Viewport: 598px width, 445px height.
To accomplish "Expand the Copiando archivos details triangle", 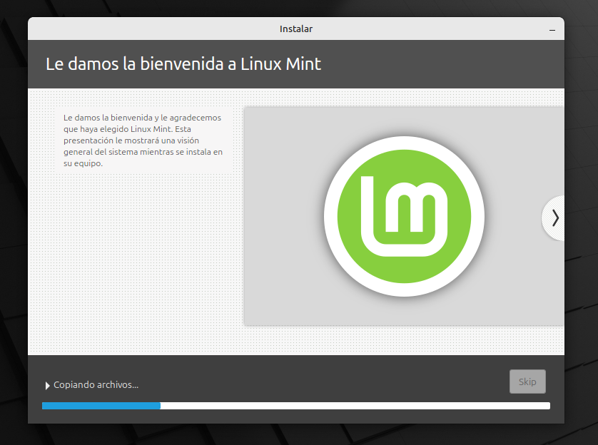I will tap(48, 385).
